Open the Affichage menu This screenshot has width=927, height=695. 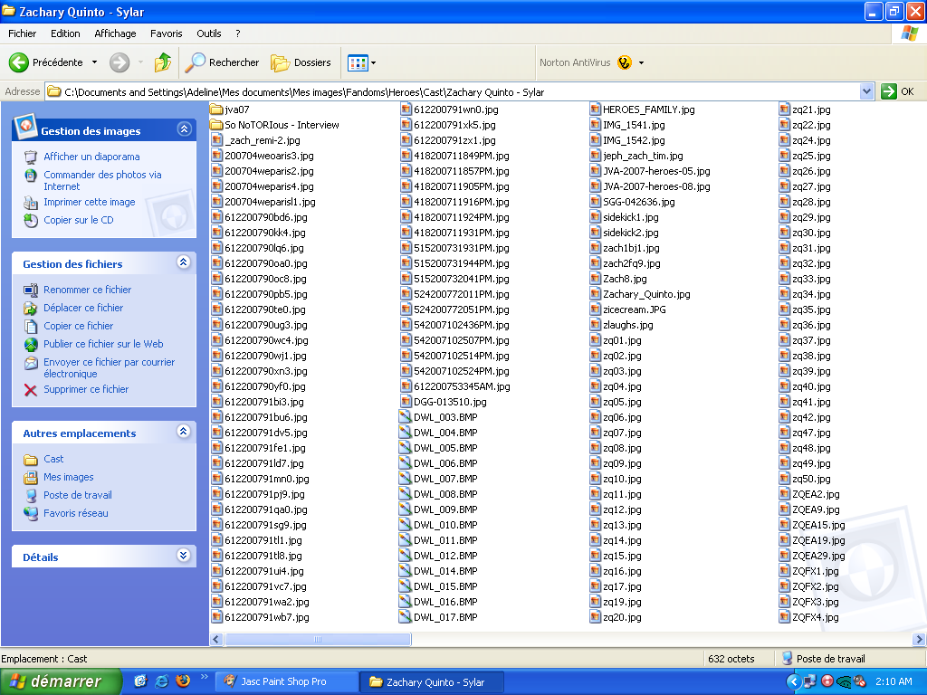115,33
